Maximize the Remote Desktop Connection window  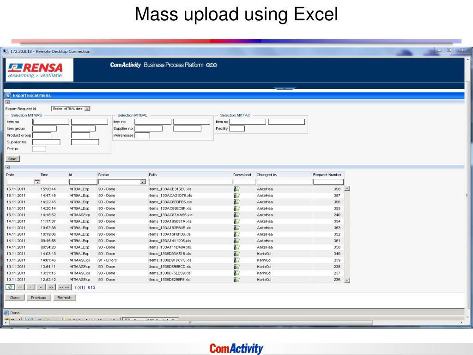(449, 50)
